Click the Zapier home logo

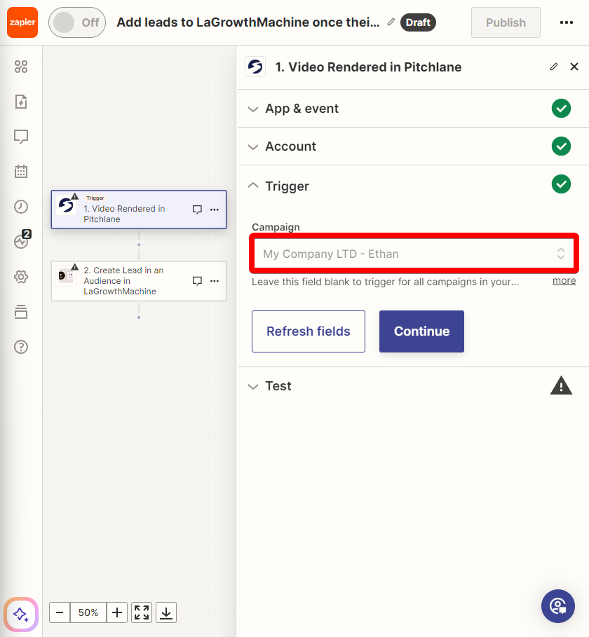(22, 22)
